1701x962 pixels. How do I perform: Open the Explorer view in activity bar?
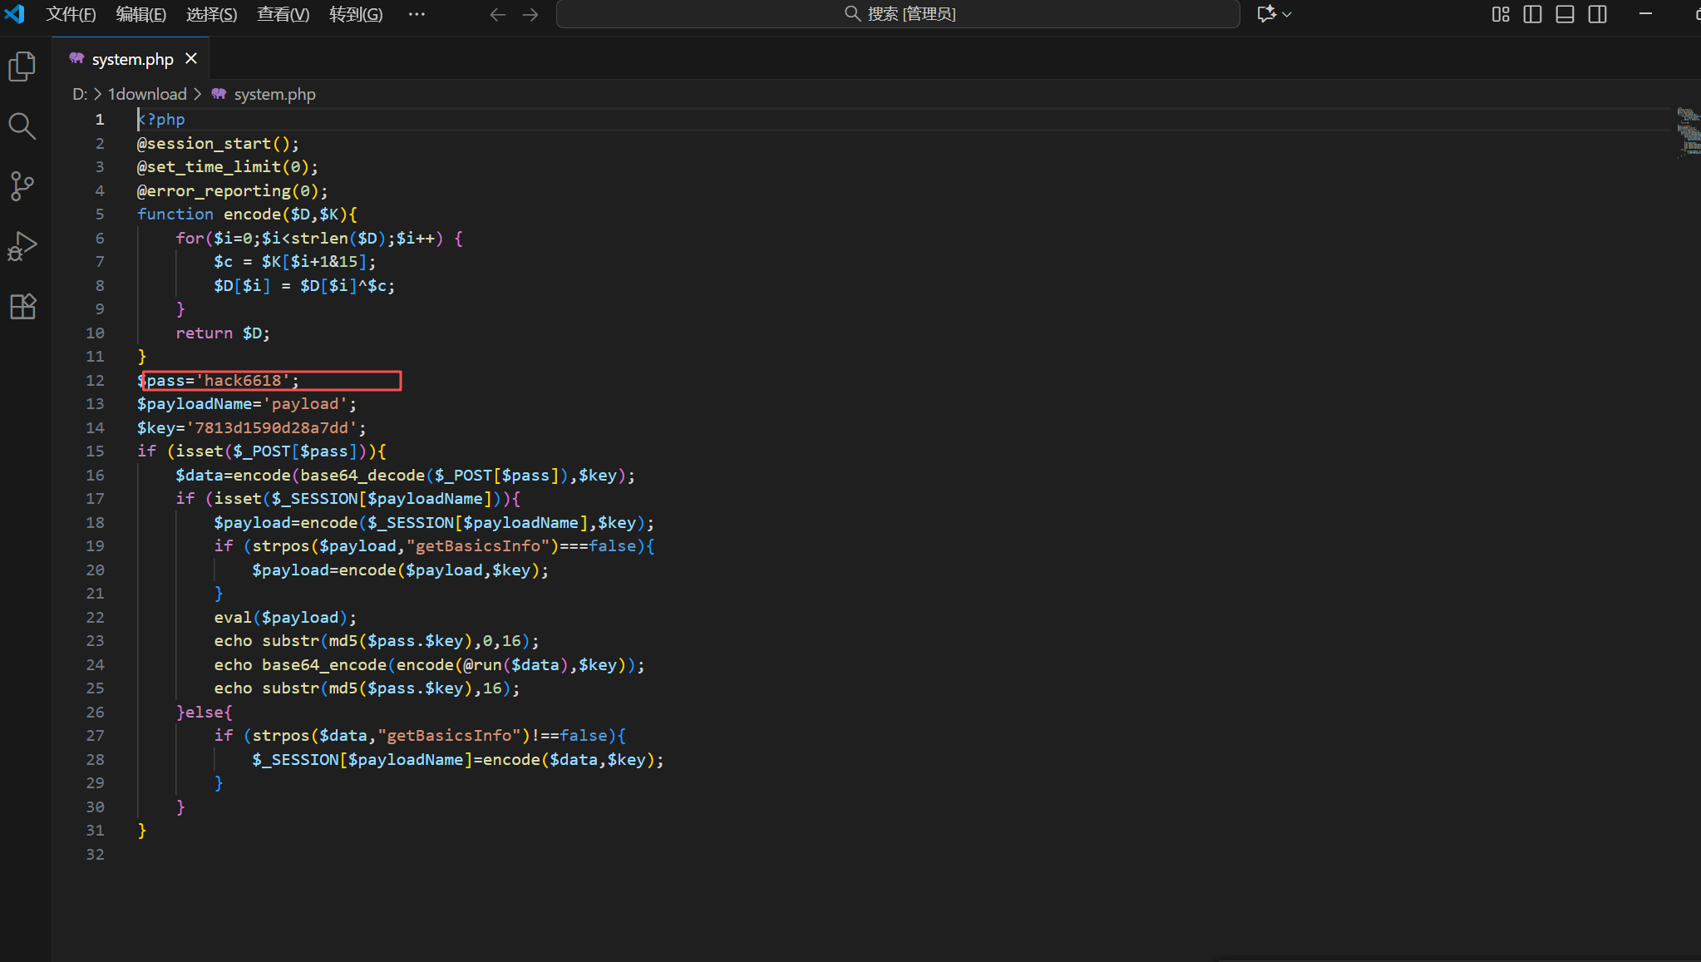pyautogui.click(x=22, y=67)
